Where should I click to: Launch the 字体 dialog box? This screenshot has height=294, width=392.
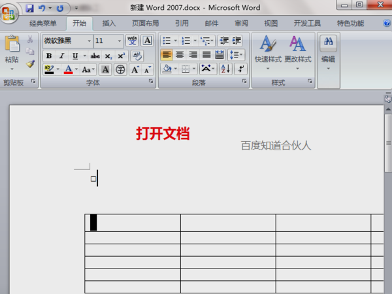pyautogui.click(x=151, y=81)
